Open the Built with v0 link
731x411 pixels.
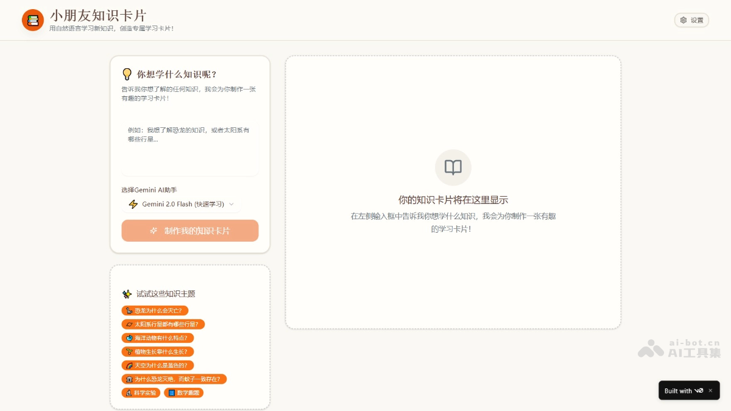point(683,391)
